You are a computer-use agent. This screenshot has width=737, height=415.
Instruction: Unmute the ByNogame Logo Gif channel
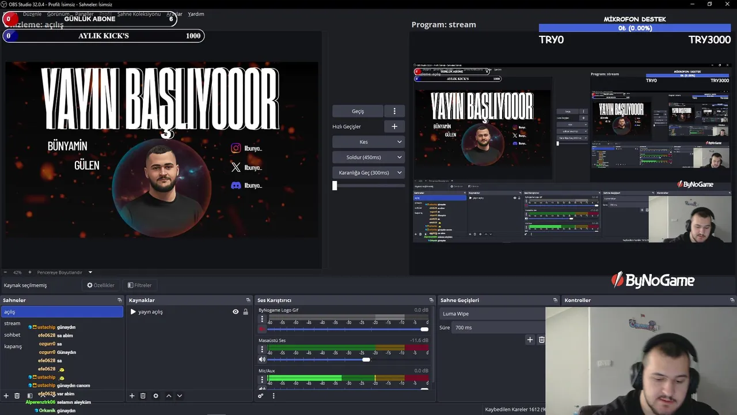(x=262, y=329)
